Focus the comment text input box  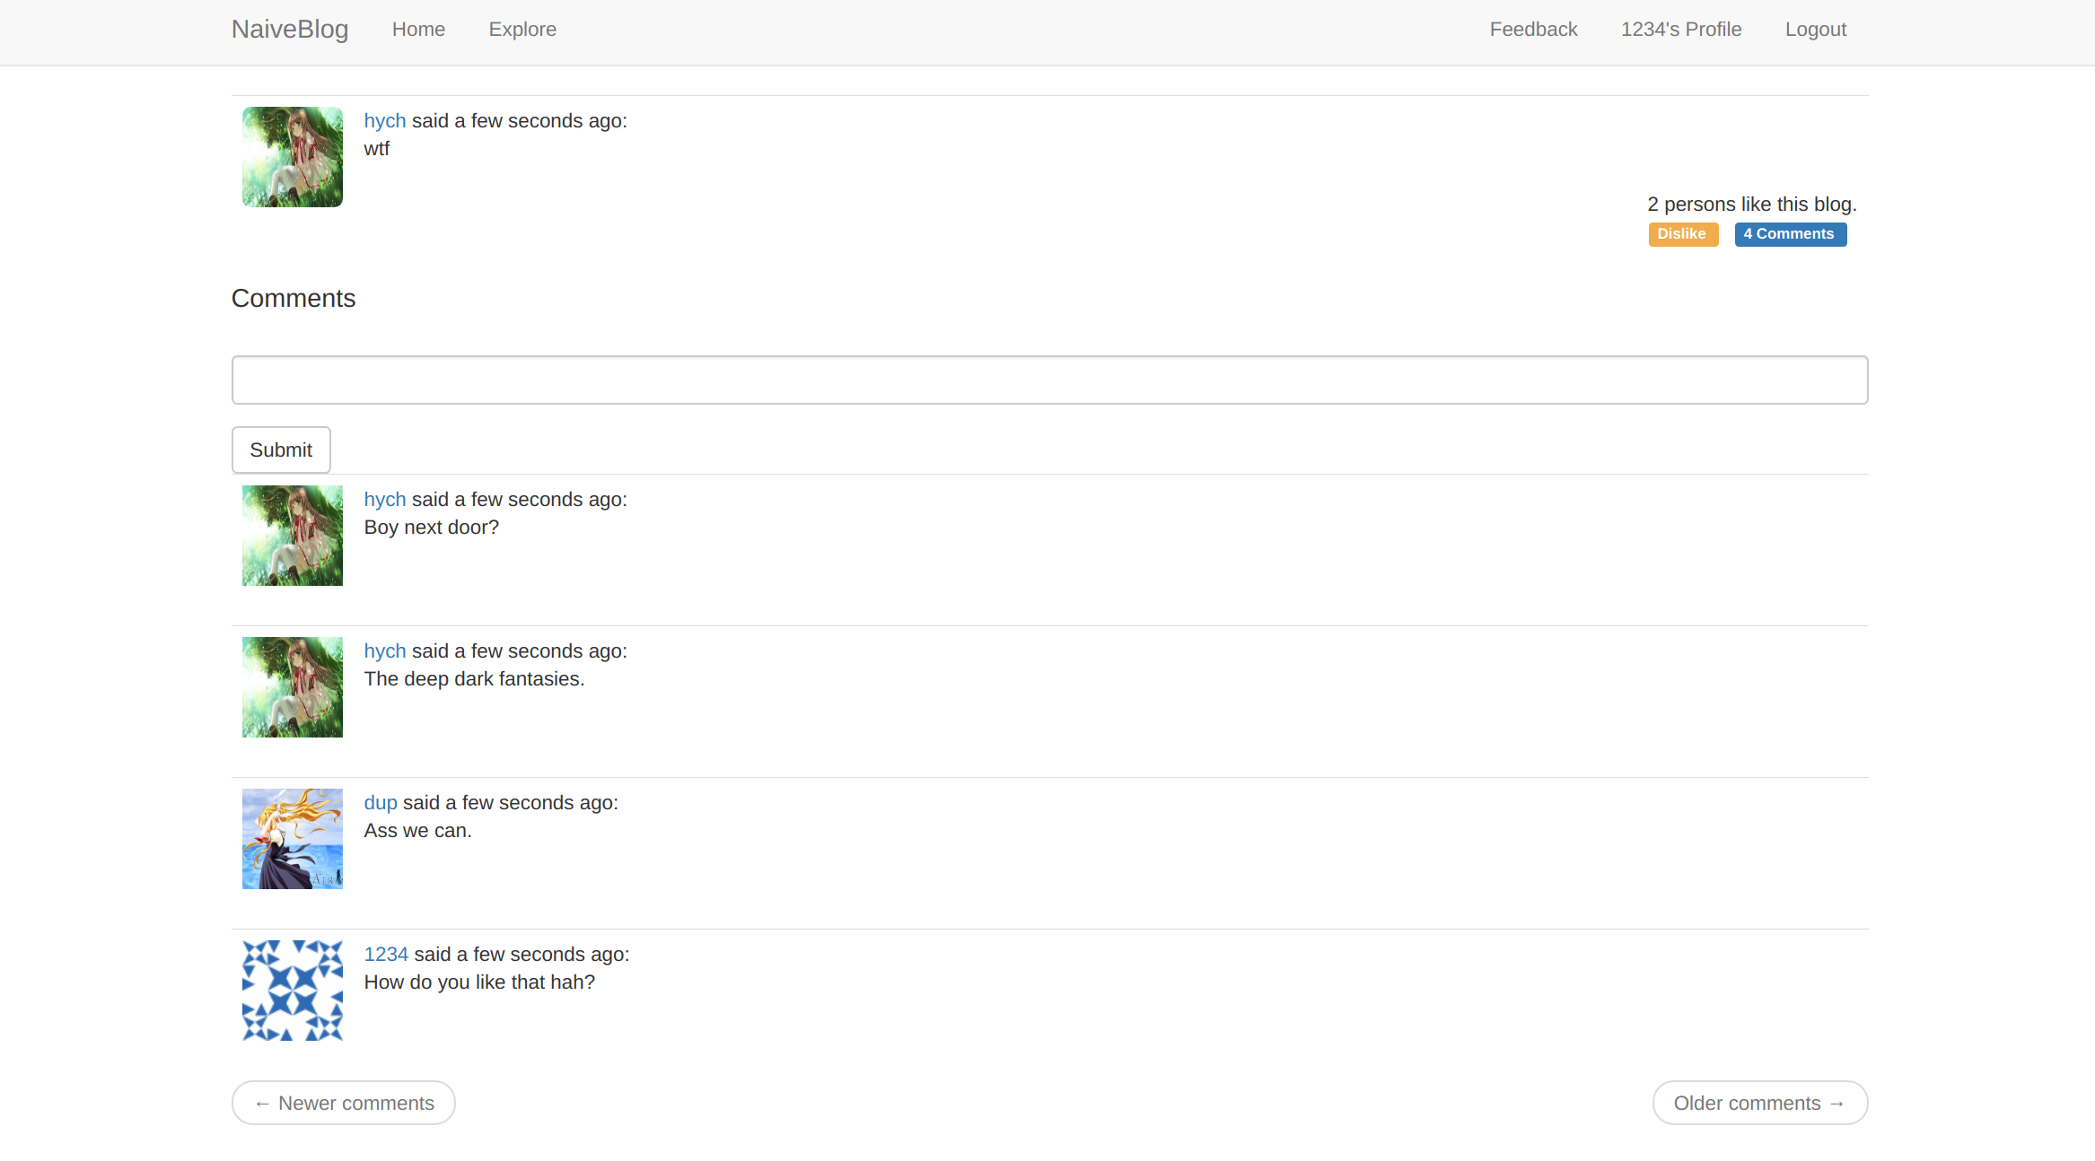pyautogui.click(x=1049, y=380)
